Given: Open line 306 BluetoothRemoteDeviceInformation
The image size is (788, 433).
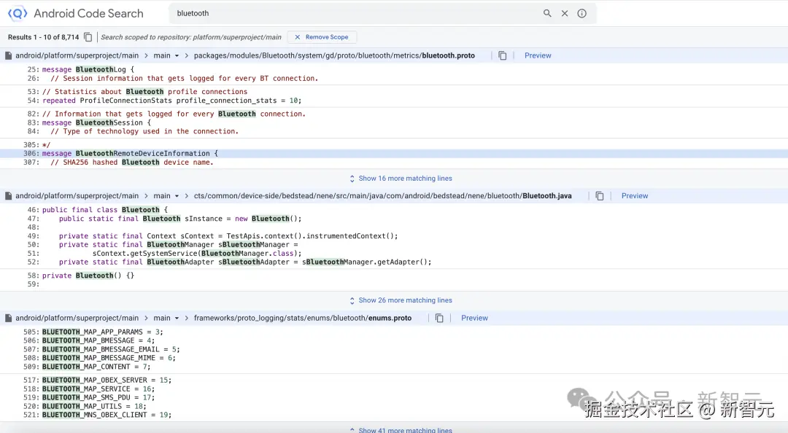Looking at the screenshot, I should coord(130,154).
